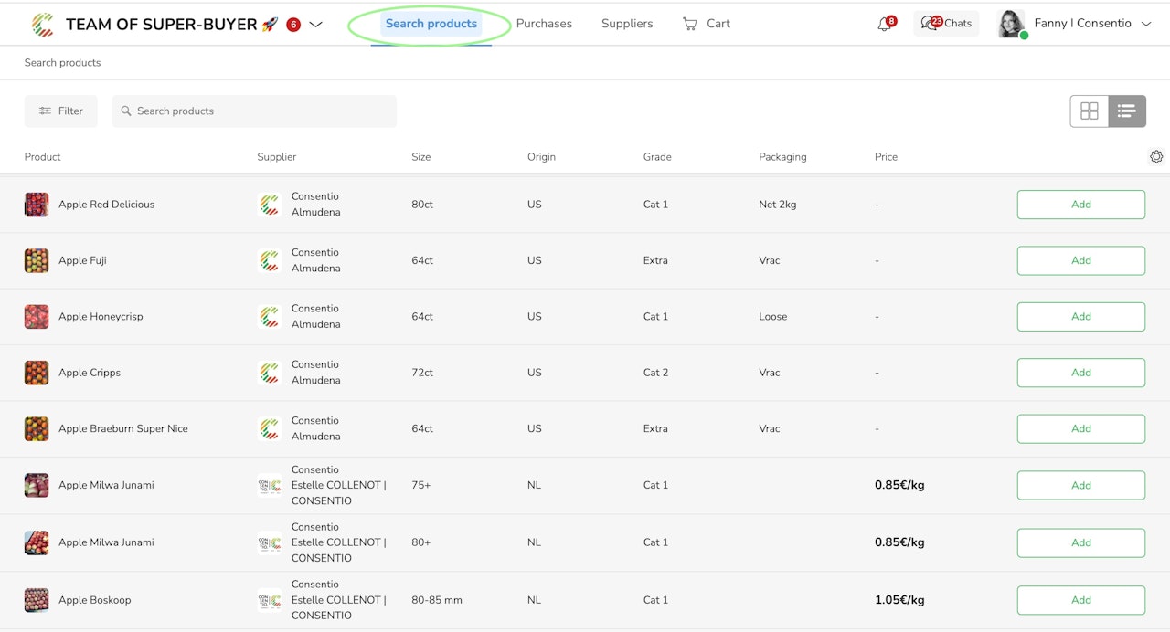Add Apple Honeycrisp to the cart

(1080, 317)
